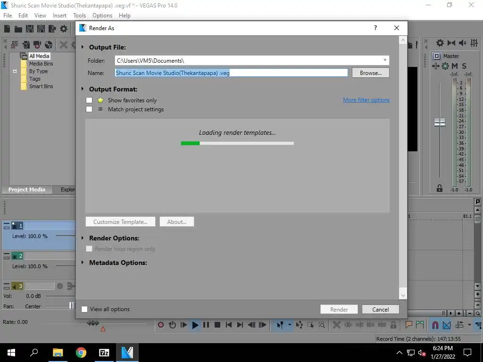
Task: Select the Zoom Edit magnifier tool
Action: tap(322, 325)
